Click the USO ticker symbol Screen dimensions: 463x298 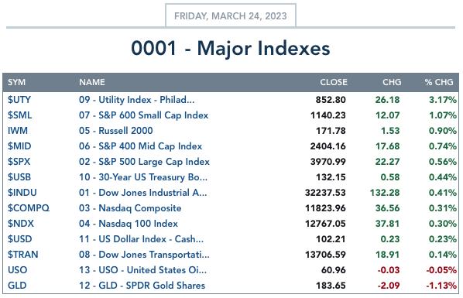coord(18,270)
